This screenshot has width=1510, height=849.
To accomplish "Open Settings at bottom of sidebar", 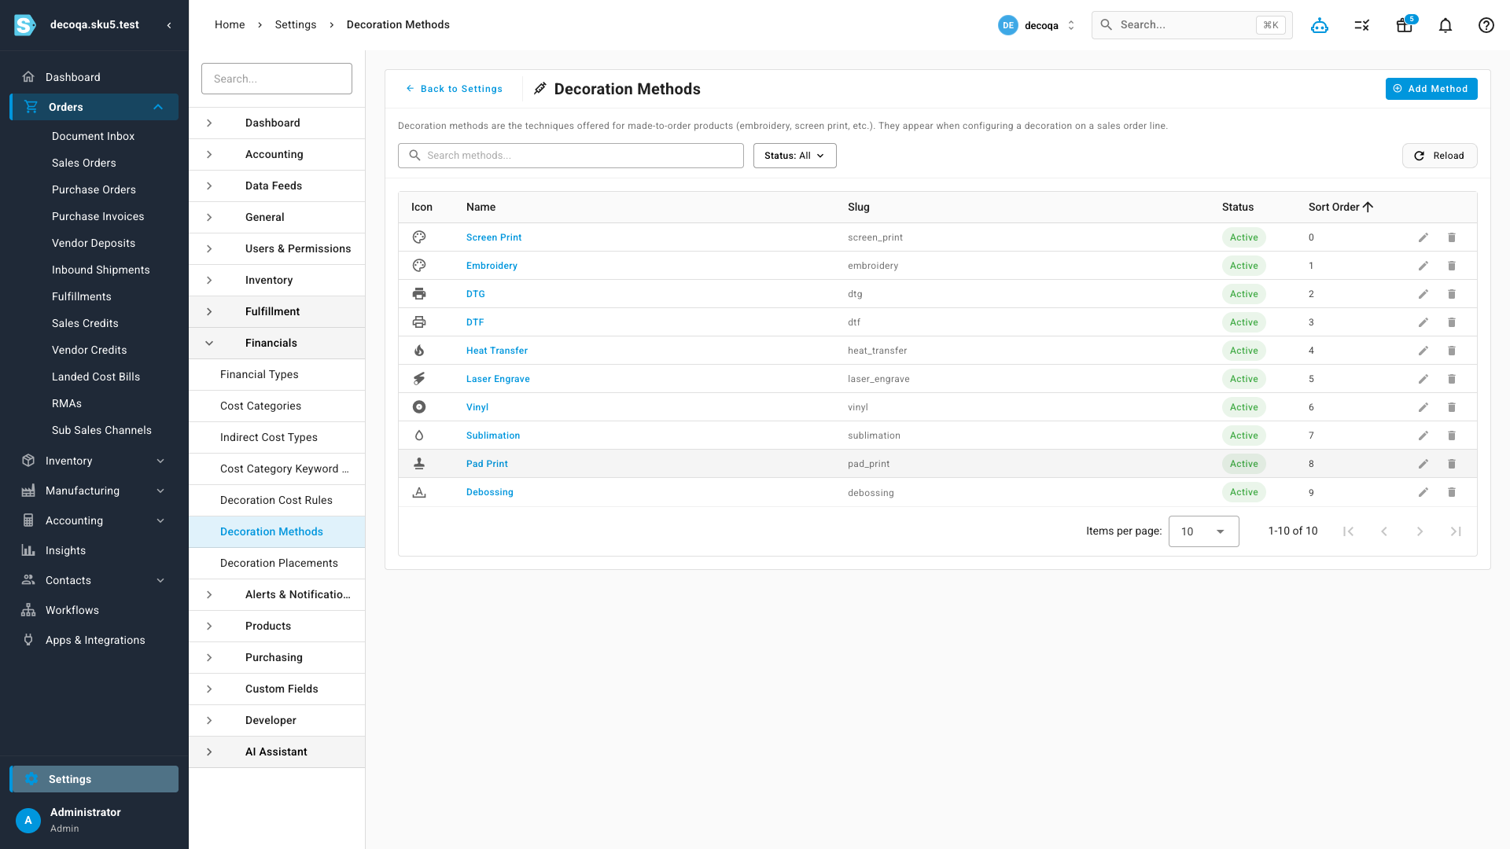I will click(x=94, y=779).
